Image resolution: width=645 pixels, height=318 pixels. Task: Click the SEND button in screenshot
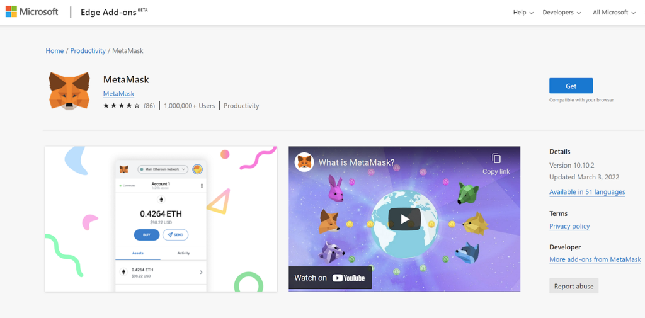[x=175, y=235]
